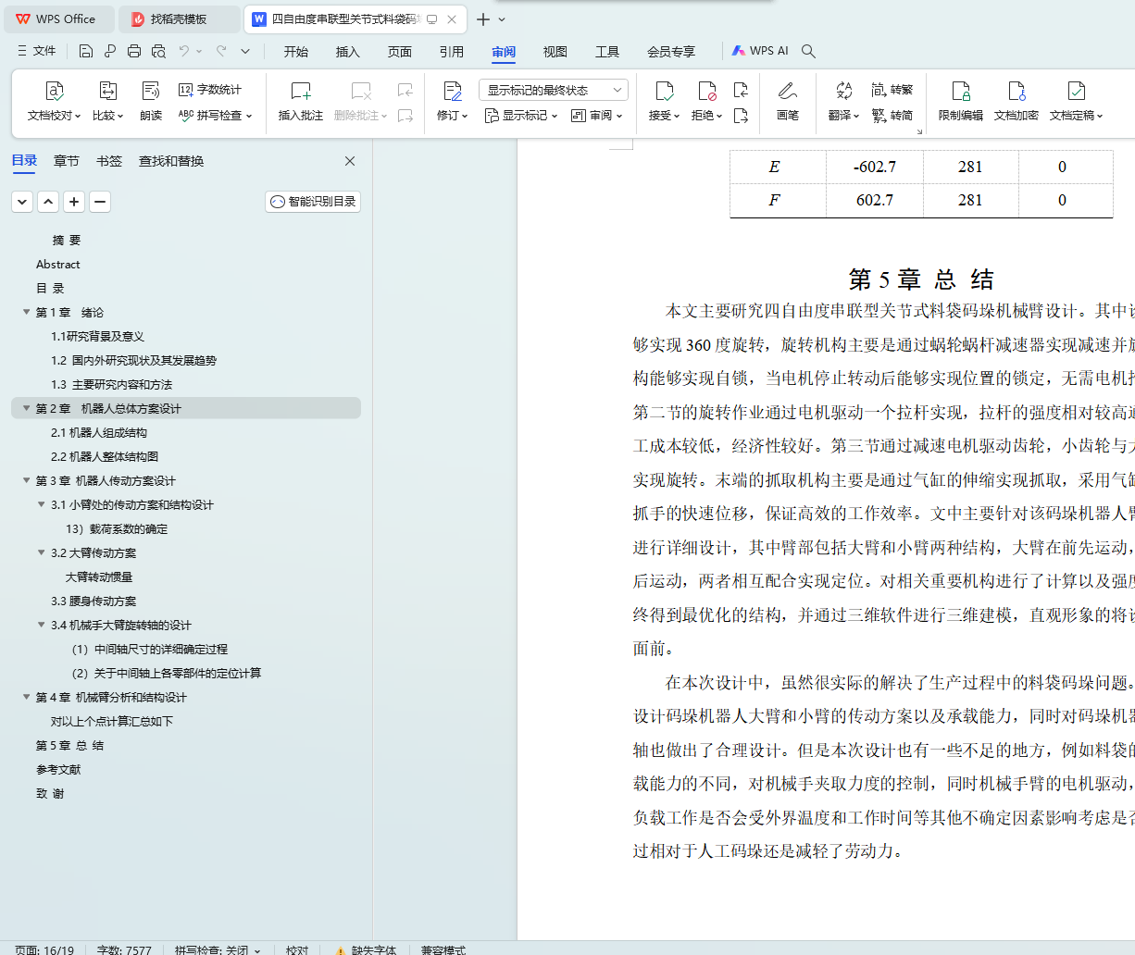Click the plus button to promote outline level
Viewport: 1135px width, 955px height.
point(74,202)
